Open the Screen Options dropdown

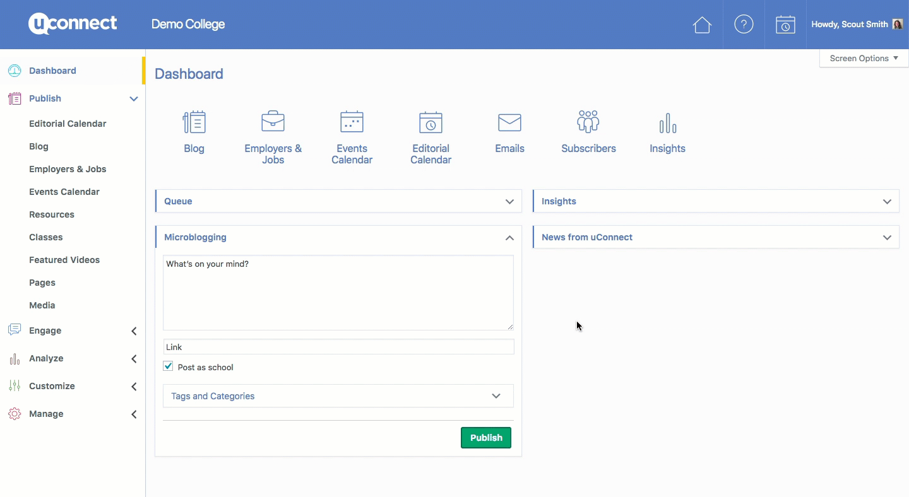tap(863, 58)
